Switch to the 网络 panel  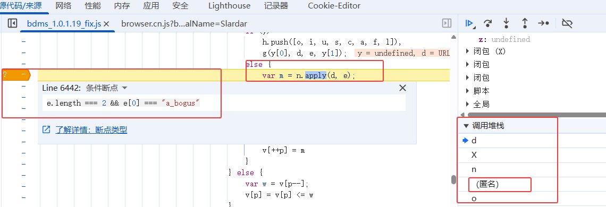pyautogui.click(x=63, y=6)
